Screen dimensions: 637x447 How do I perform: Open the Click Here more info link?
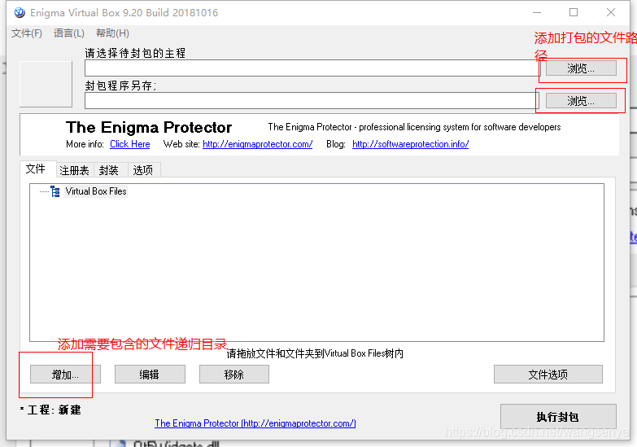pyautogui.click(x=130, y=144)
